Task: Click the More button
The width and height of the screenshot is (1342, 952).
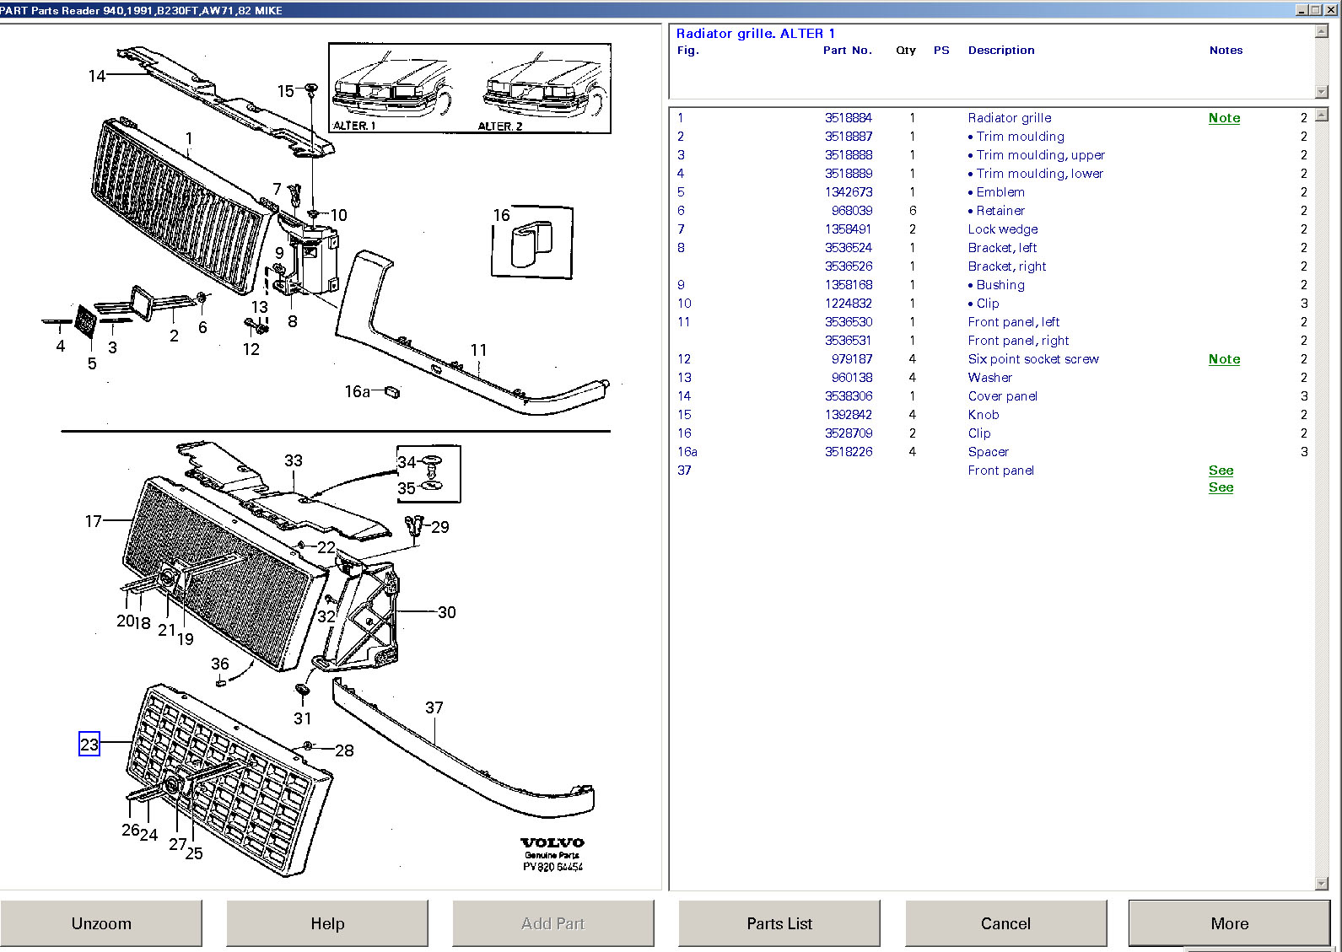Action: (x=1230, y=923)
